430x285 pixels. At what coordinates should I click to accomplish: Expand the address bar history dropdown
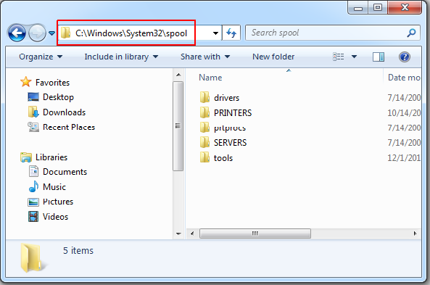pyautogui.click(x=216, y=33)
